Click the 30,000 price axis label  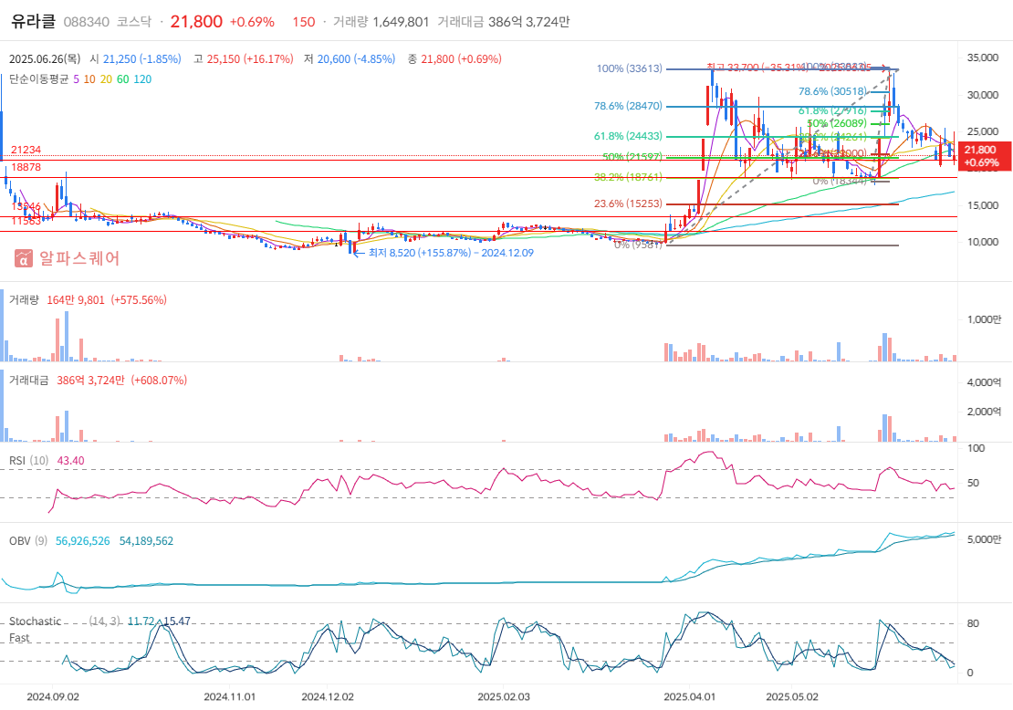[982, 95]
